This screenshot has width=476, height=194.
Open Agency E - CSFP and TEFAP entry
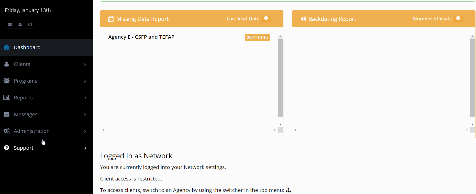[141, 37]
